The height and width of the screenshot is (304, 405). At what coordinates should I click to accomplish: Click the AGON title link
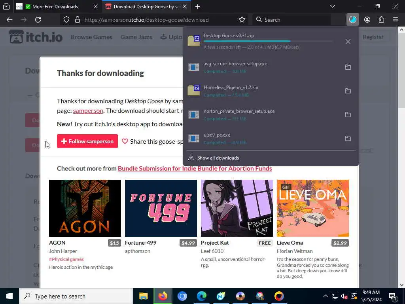pyautogui.click(x=57, y=243)
